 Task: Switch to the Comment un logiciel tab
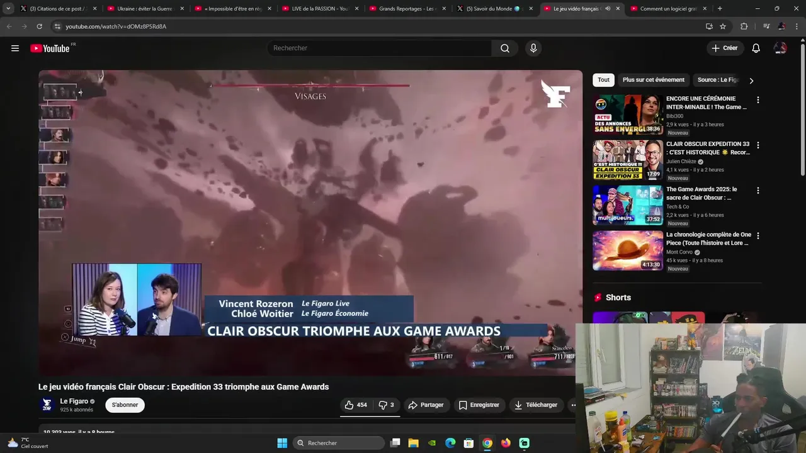pos(669,9)
